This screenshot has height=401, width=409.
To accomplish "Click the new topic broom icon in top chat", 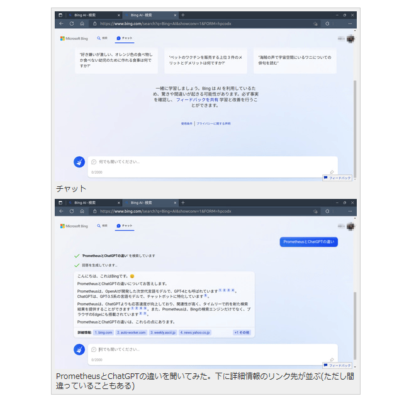I will point(79,161).
